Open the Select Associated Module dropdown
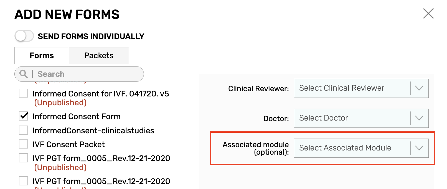 [361, 148]
